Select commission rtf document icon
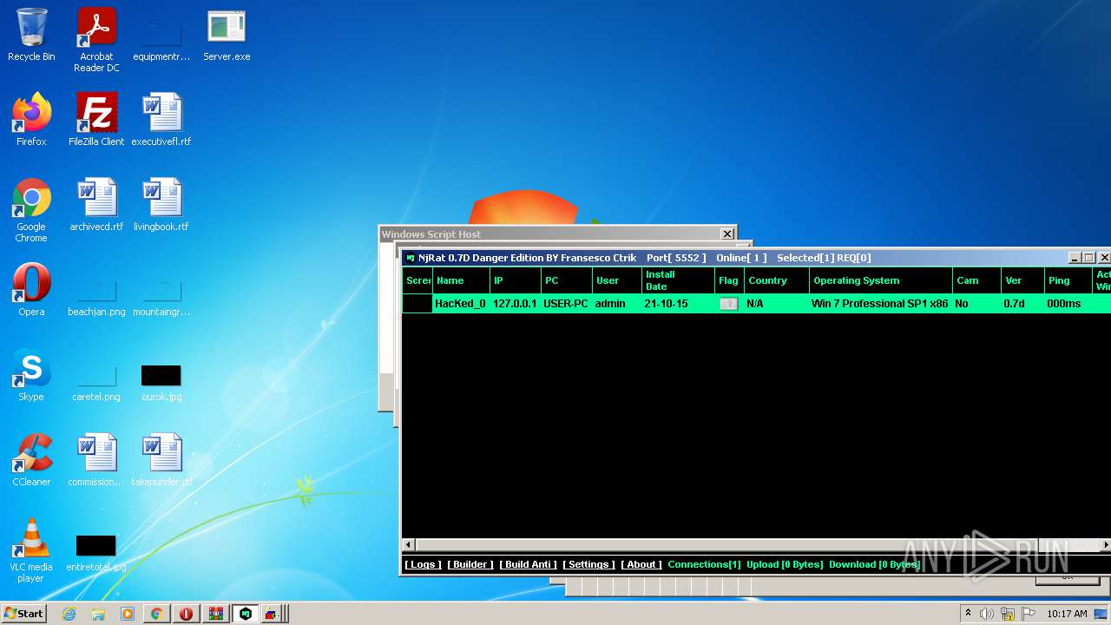Screen dimensions: 1111x625 96,460
